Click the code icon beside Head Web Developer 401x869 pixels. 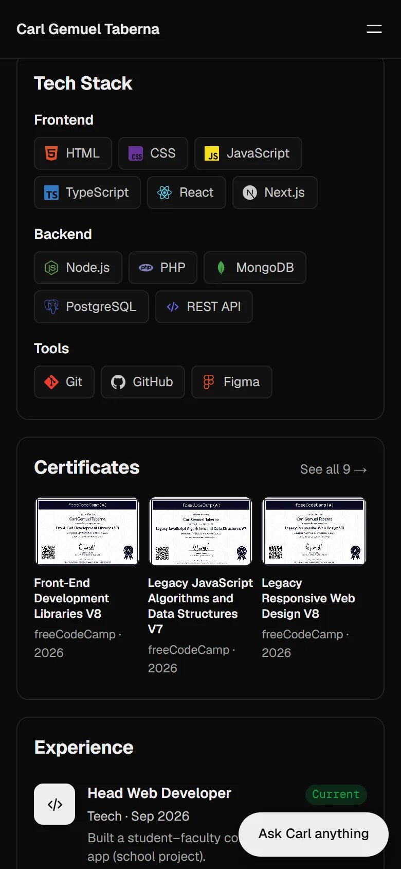54,804
